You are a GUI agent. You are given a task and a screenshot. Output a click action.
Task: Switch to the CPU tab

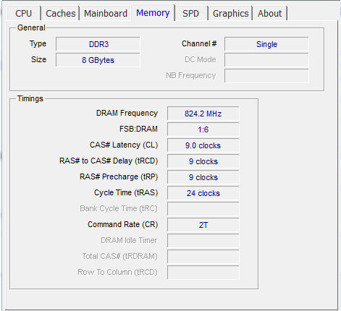[23, 14]
